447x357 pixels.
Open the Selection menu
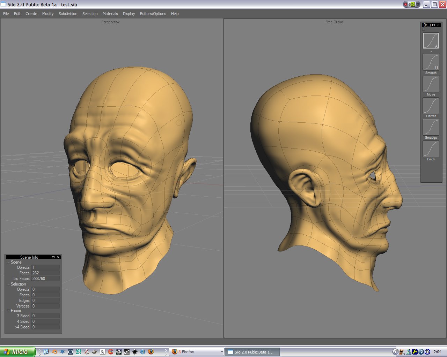(90, 14)
